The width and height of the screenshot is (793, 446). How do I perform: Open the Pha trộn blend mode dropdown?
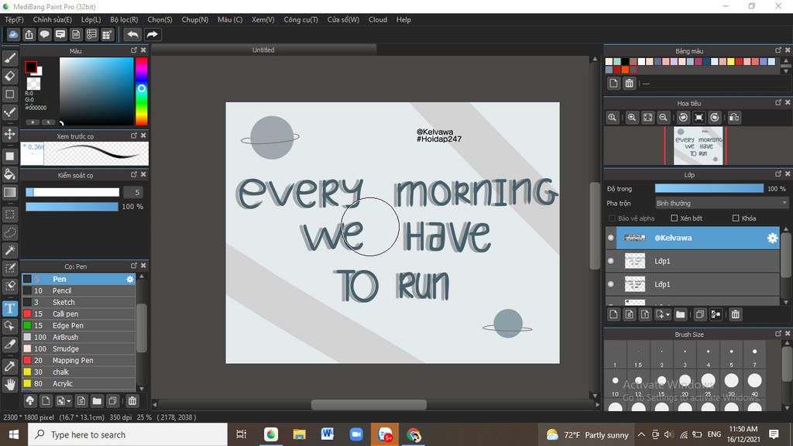pos(721,204)
